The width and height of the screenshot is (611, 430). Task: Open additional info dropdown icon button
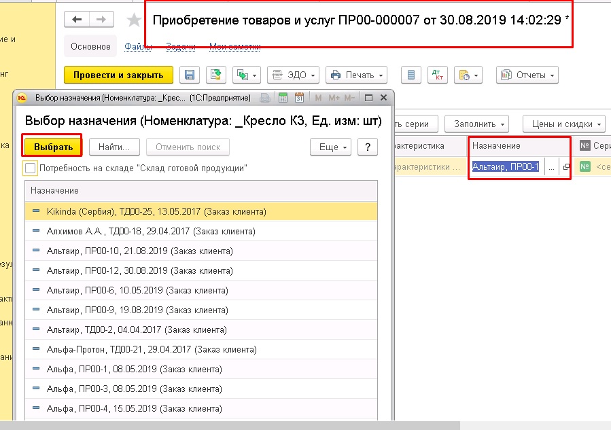[468, 75]
